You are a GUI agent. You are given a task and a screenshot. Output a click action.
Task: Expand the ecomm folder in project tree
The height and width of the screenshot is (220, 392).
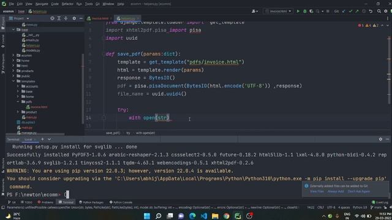point(13,56)
